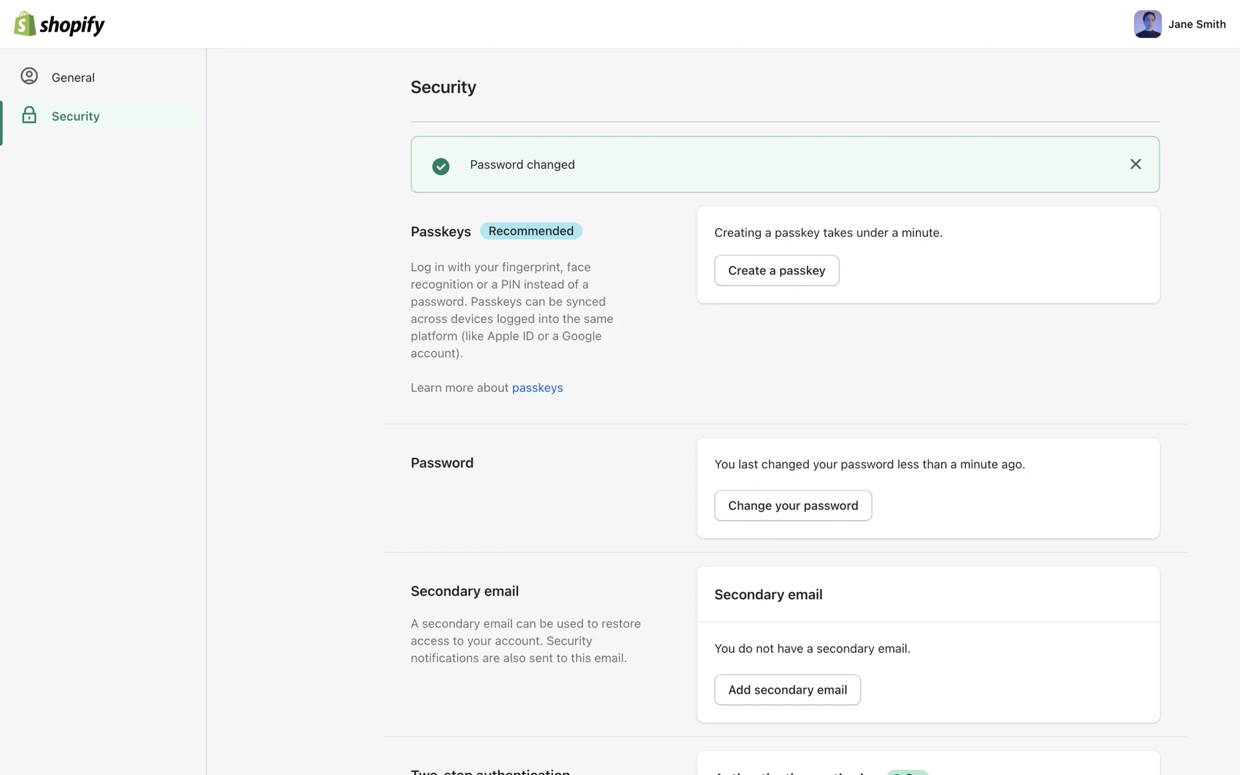Screen dimensions: 1240x775
Task: Dismiss the Password changed banner
Action: pyautogui.click(x=1135, y=164)
